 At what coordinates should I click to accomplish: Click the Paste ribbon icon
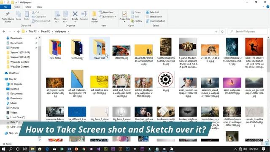click(x=27, y=16)
